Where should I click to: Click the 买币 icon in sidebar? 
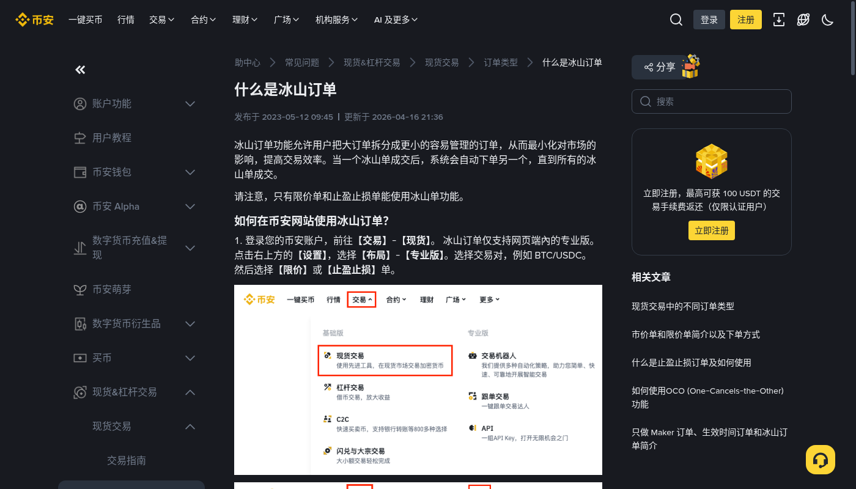(x=80, y=358)
